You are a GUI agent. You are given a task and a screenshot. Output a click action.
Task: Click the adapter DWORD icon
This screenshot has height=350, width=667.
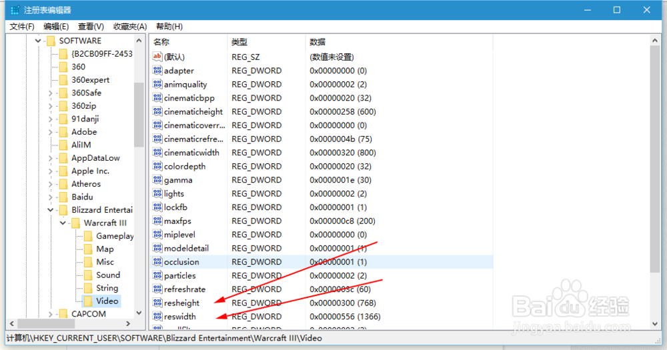157,71
